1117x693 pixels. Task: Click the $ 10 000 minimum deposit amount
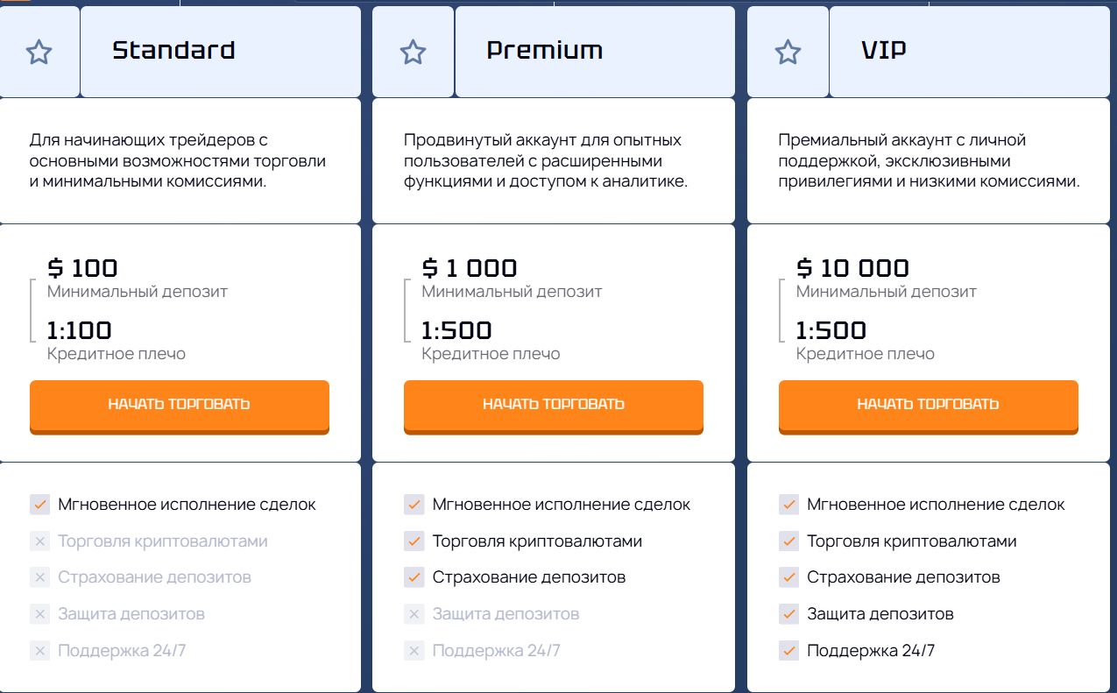(852, 268)
